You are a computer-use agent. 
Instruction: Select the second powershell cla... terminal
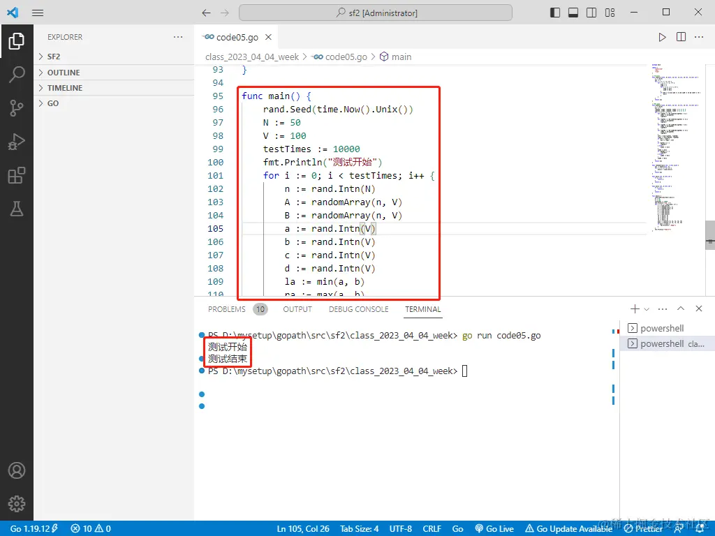coord(667,343)
